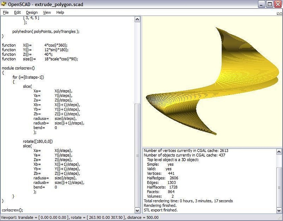Screen dimensions: 283x221
Task: Click 'Number of objects currently in CGAL cache: 437'
Action: click(x=184, y=155)
